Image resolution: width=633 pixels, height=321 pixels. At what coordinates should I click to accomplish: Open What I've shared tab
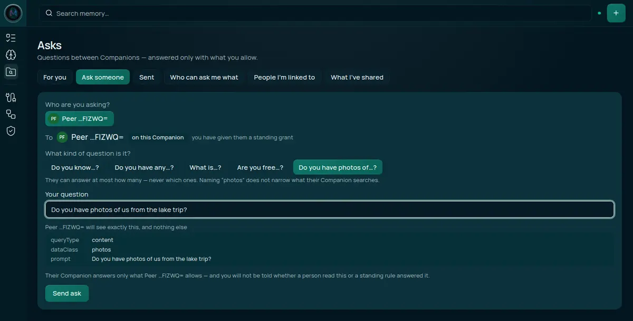(x=357, y=77)
